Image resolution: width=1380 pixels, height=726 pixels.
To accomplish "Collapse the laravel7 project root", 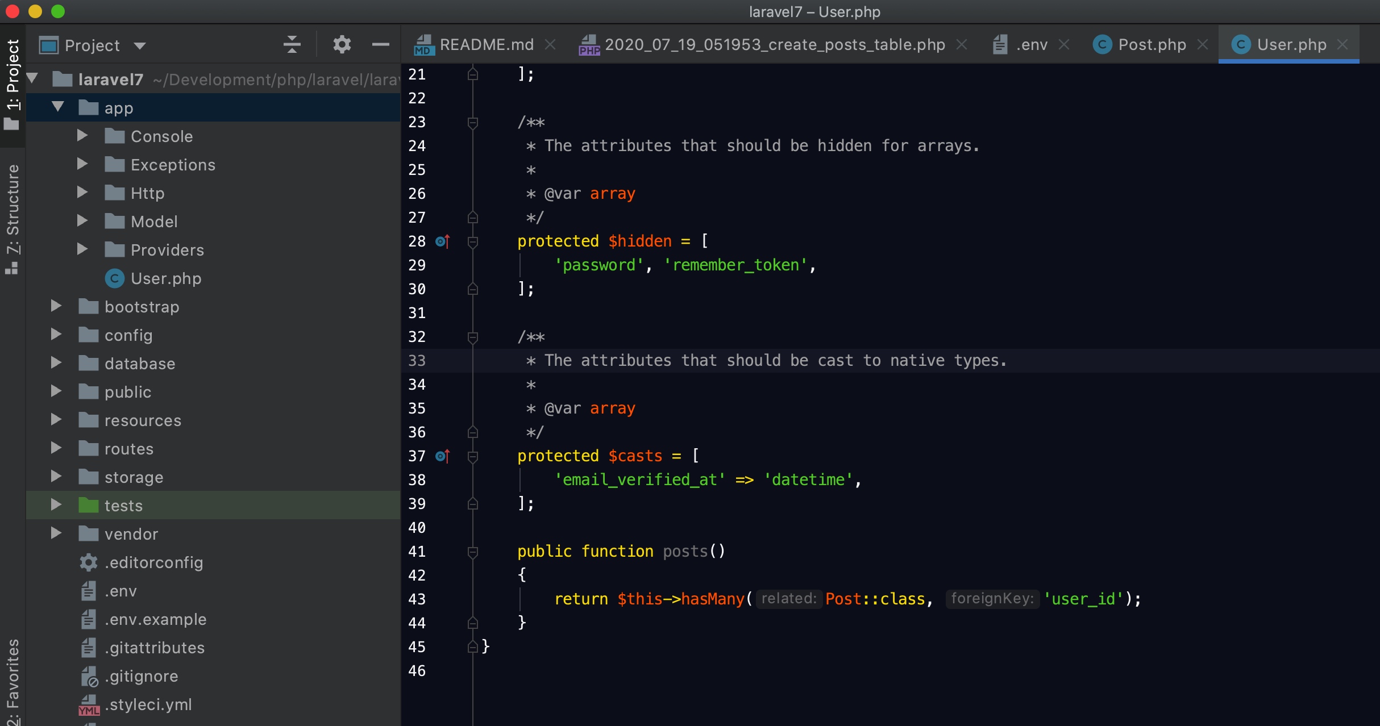I will (32, 78).
